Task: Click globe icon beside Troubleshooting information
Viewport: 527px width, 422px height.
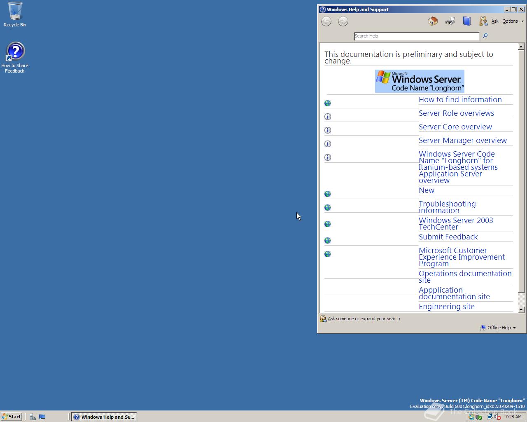Action: [x=328, y=207]
